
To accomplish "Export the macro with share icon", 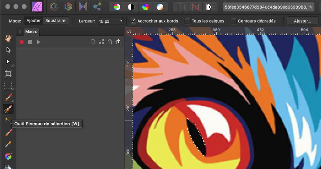I will 110,42.
